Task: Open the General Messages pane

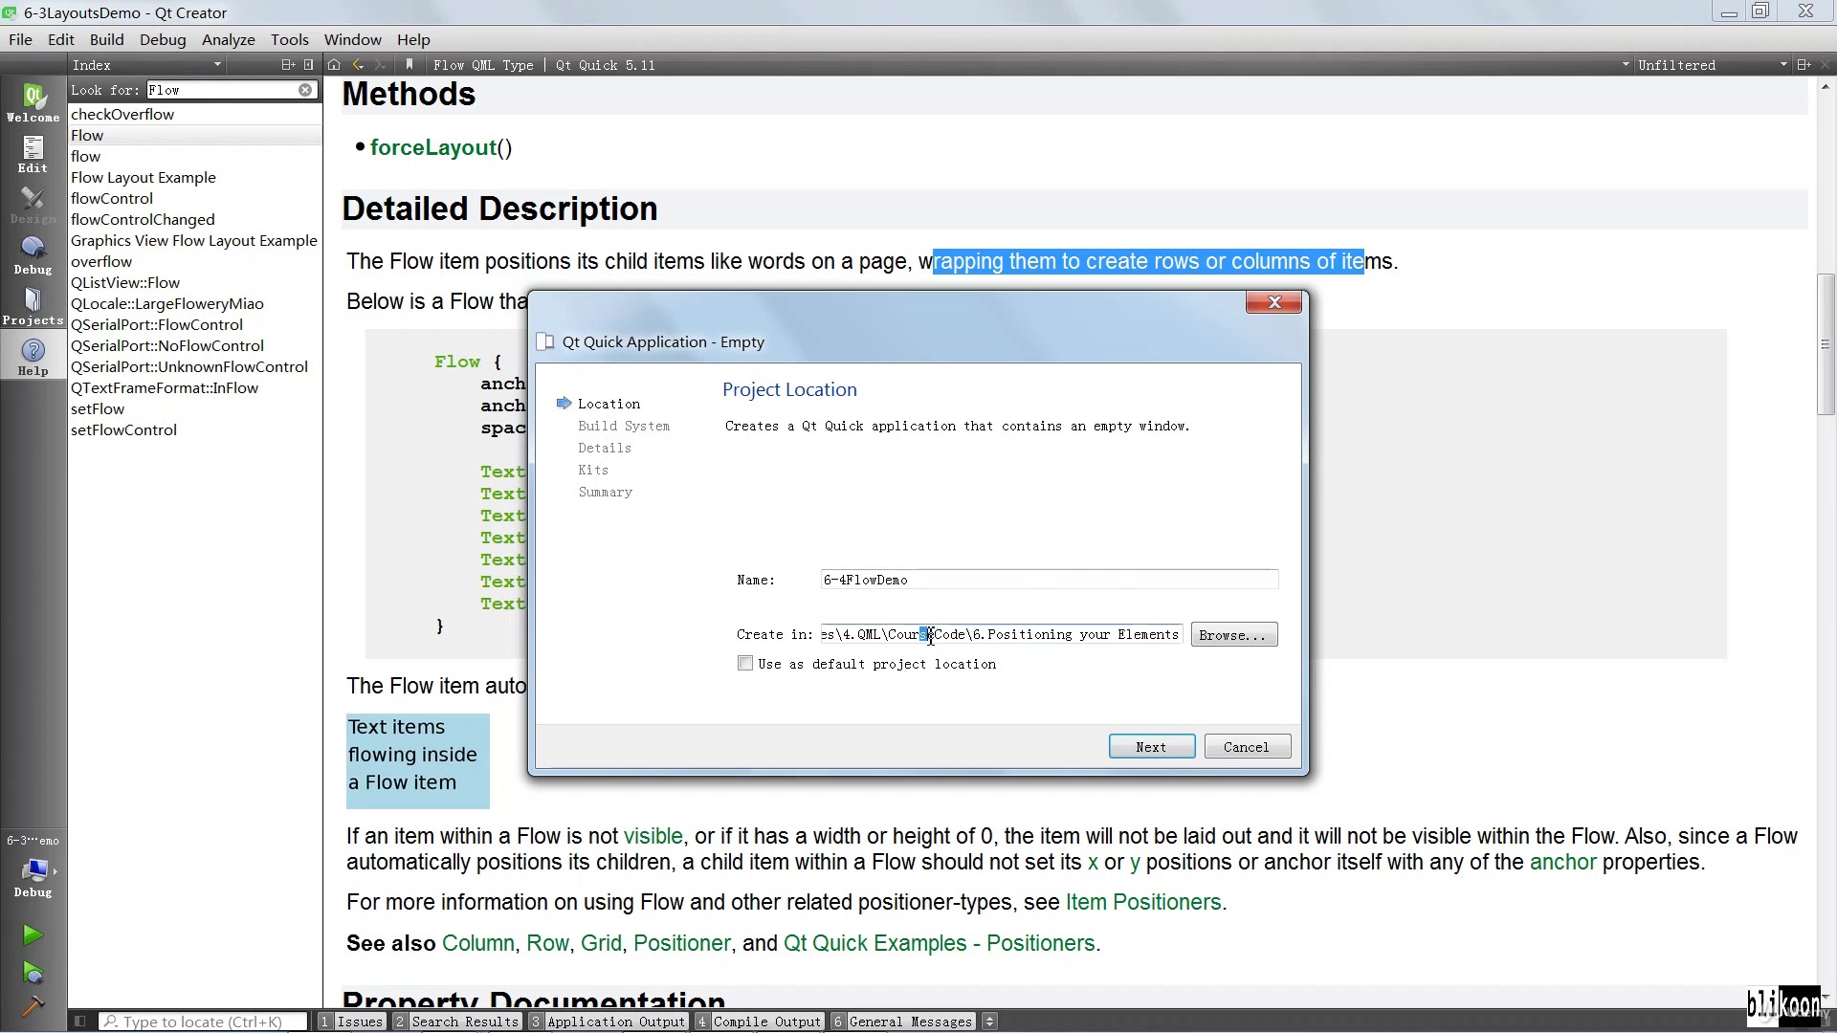Action: (x=903, y=1022)
